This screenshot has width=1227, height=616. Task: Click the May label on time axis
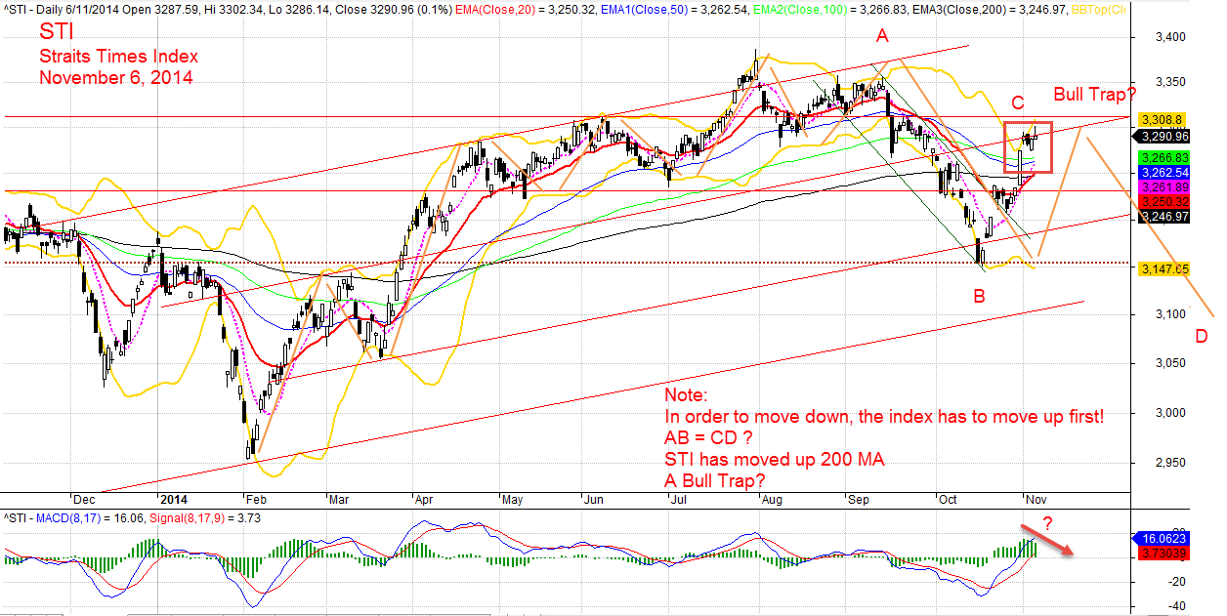513,499
